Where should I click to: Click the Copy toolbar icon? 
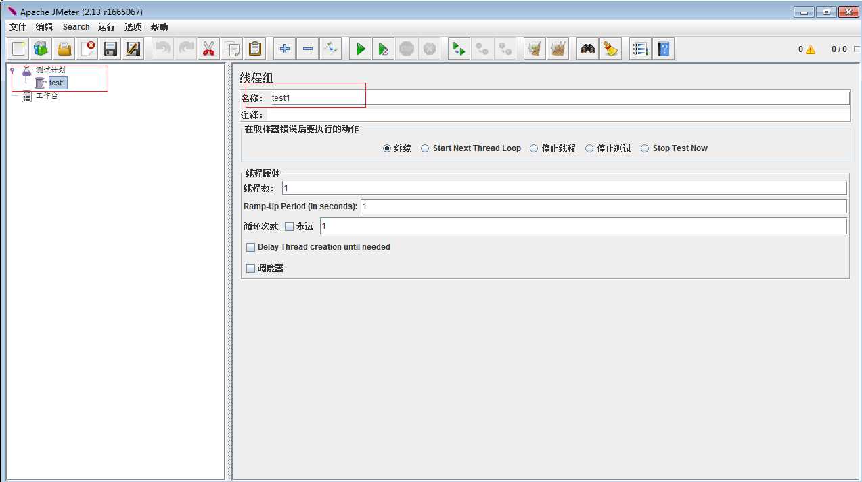(232, 49)
